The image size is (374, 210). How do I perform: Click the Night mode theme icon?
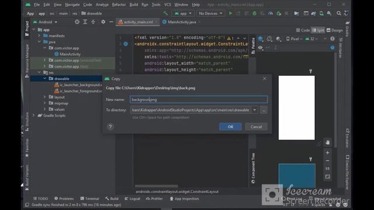(x=278, y=39)
